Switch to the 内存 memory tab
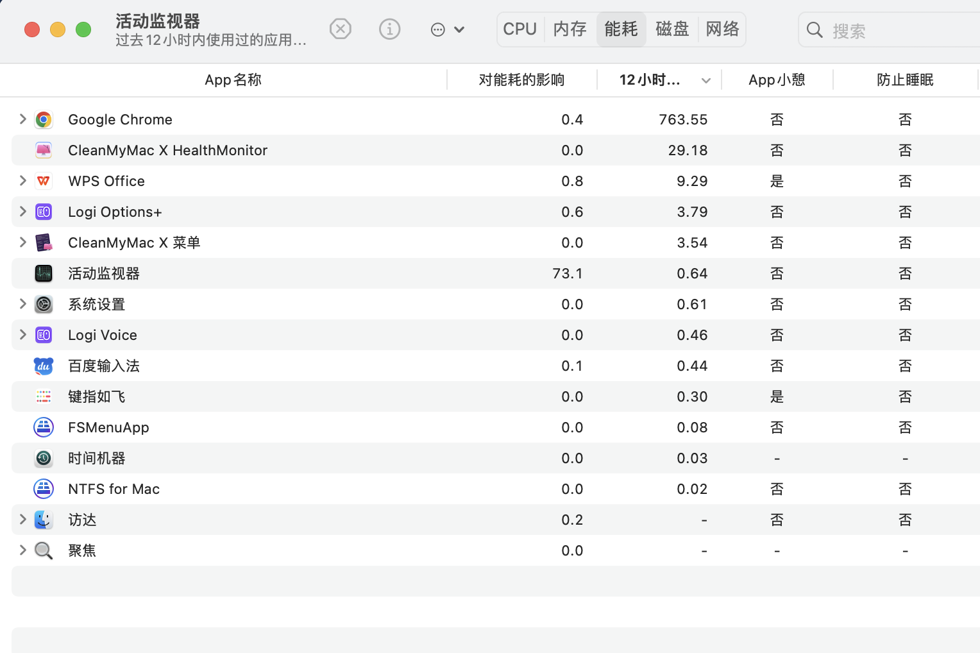This screenshot has width=980, height=653. pos(570,30)
